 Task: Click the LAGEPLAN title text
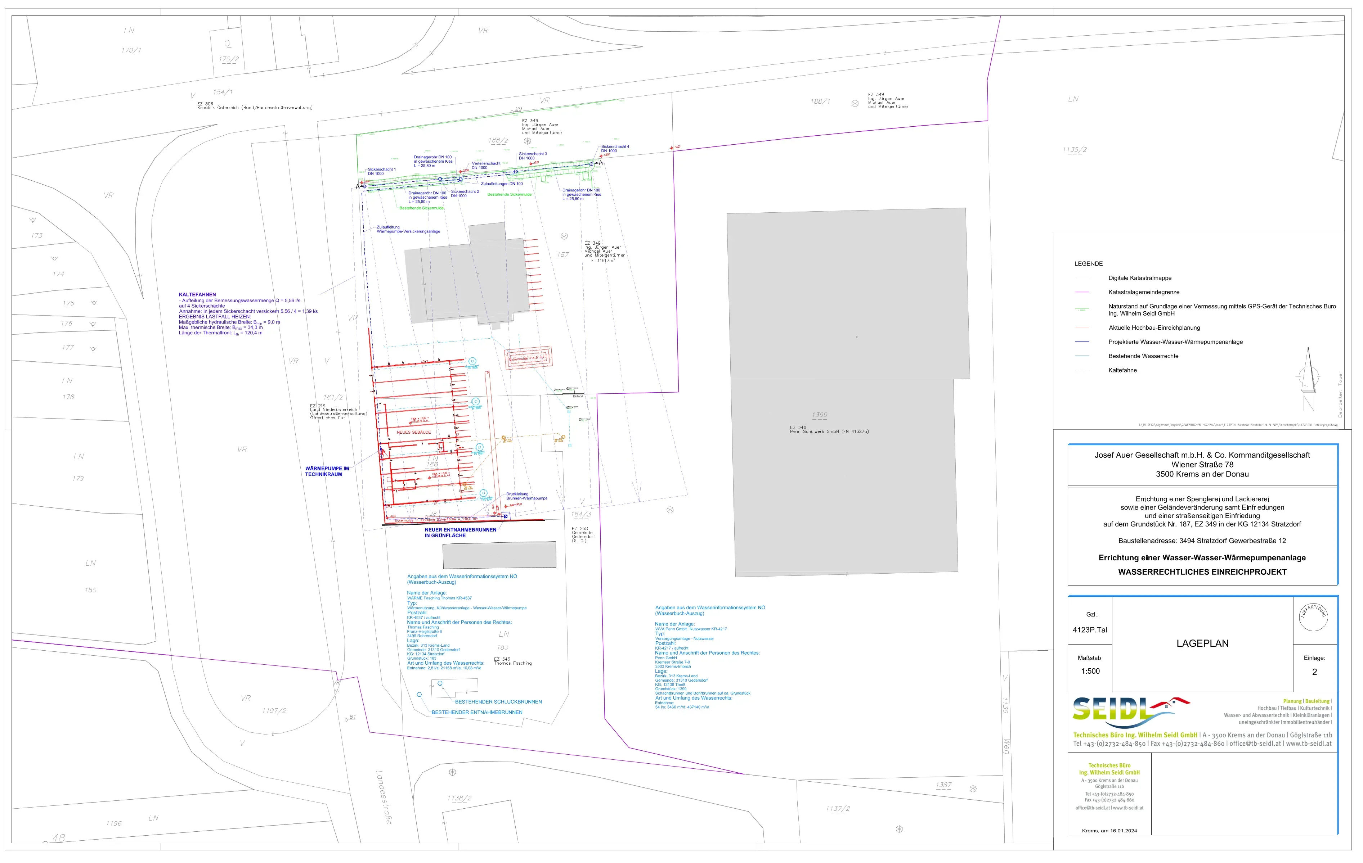pyautogui.click(x=1202, y=643)
